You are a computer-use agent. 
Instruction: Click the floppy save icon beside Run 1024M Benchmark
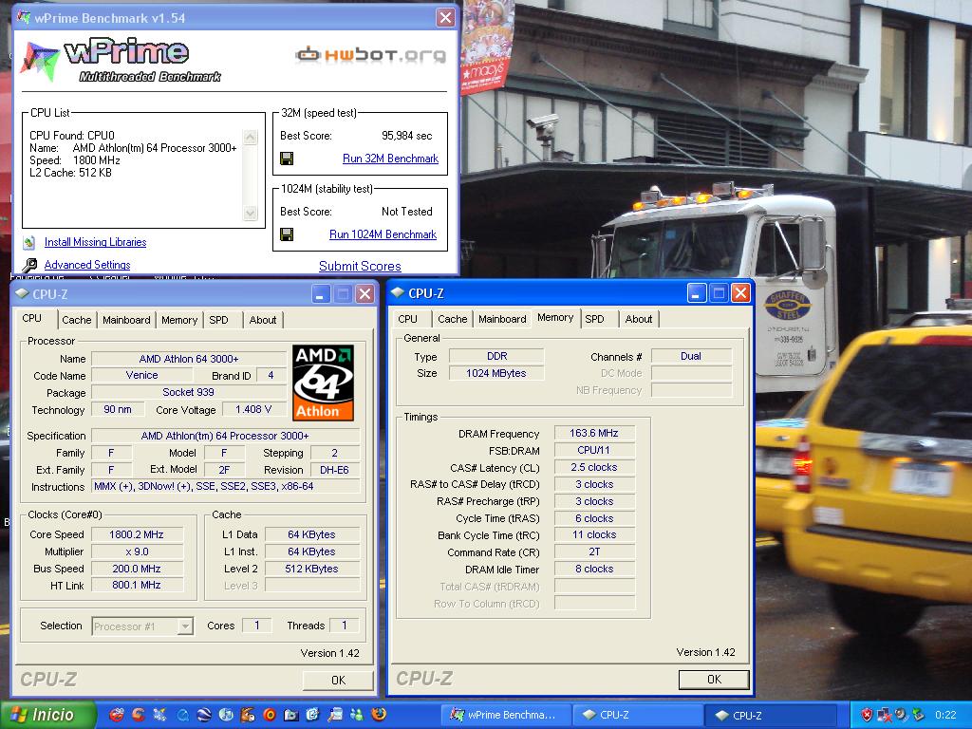(287, 234)
